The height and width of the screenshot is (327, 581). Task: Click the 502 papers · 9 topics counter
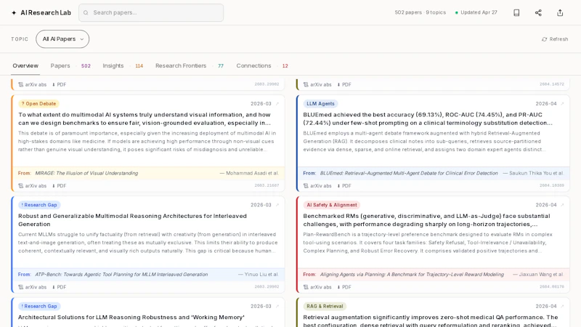tap(420, 12)
